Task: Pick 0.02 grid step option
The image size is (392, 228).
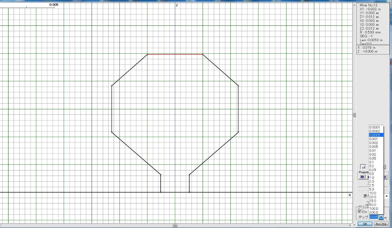Action: point(376,154)
